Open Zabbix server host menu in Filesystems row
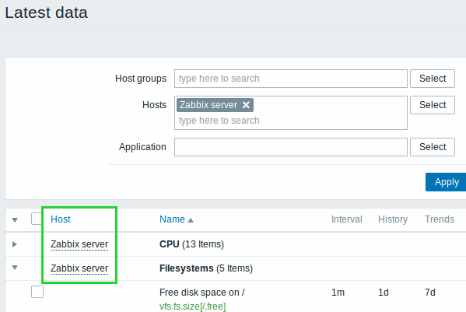This screenshot has height=312, width=466. coord(79,268)
